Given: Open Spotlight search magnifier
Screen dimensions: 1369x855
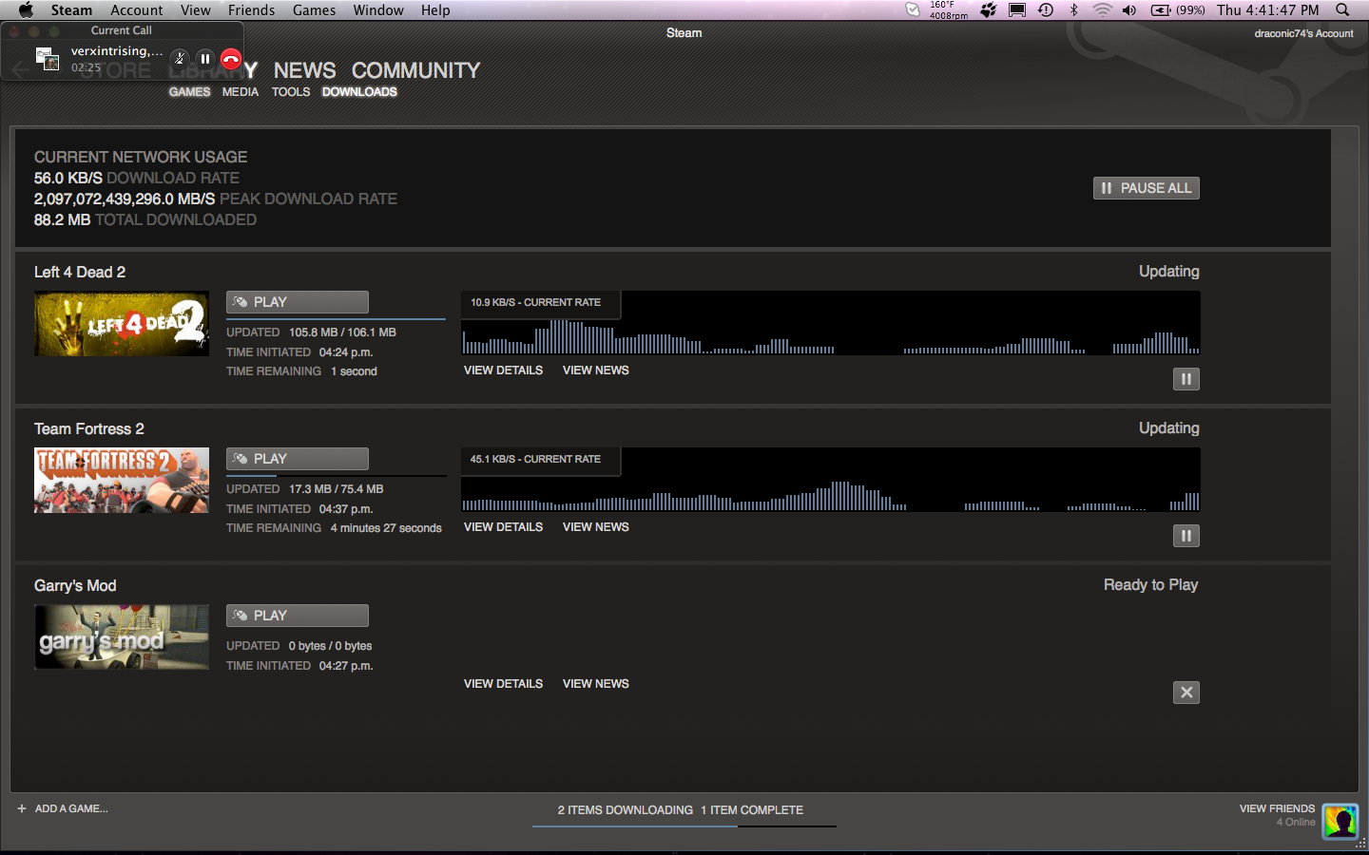Looking at the screenshot, I should tap(1342, 10).
